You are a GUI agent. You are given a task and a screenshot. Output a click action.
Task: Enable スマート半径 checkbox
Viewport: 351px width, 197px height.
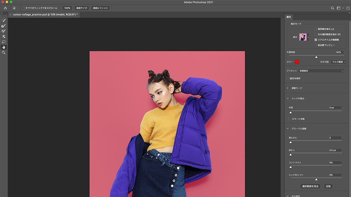pyautogui.click(x=290, y=119)
